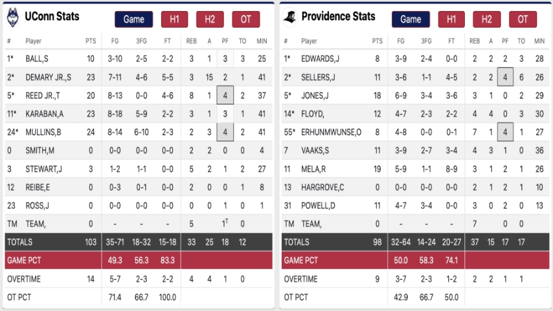This screenshot has width=553, height=311.
Task: Click player name MELA,R in Providence table
Action: pyautogui.click(x=313, y=169)
